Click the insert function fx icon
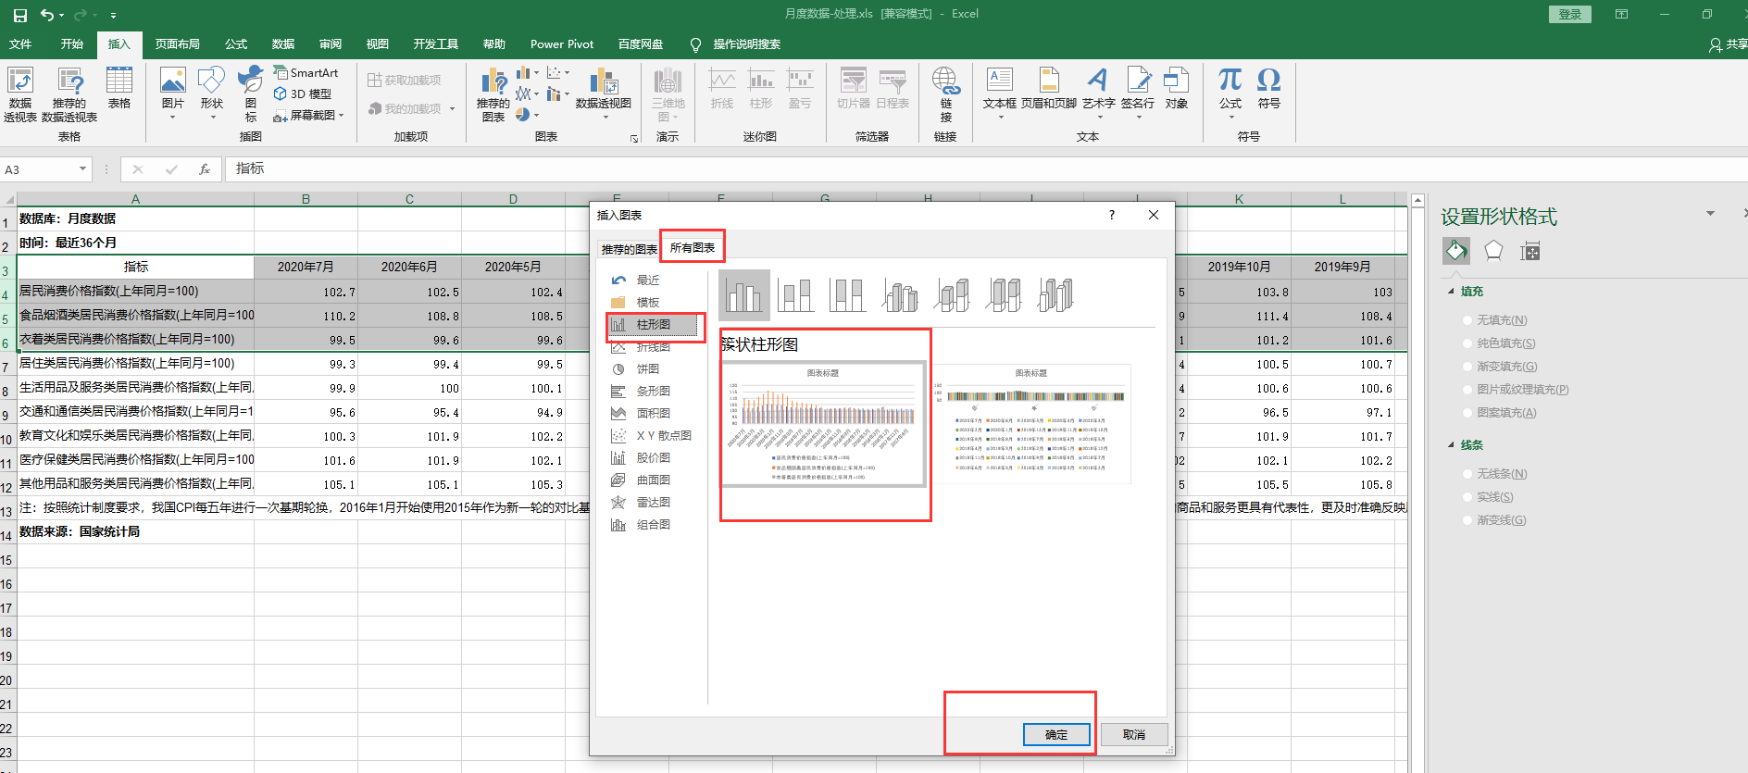This screenshot has height=773, width=1748. (x=205, y=169)
